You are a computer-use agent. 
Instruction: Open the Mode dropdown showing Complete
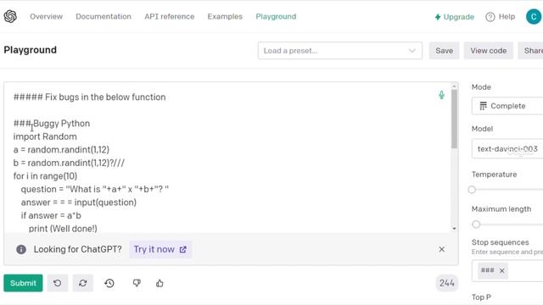507,106
